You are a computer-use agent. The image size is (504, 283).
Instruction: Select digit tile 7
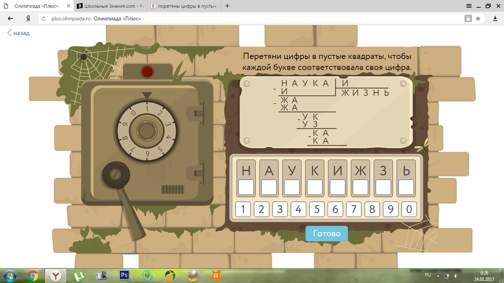pyautogui.click(x=354, y=209)
